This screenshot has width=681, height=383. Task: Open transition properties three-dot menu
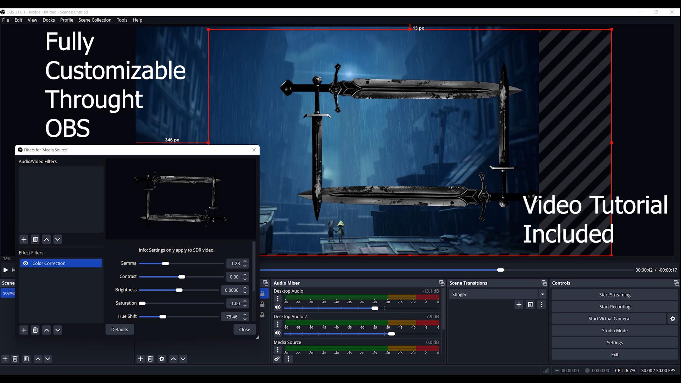coord(541,305)
